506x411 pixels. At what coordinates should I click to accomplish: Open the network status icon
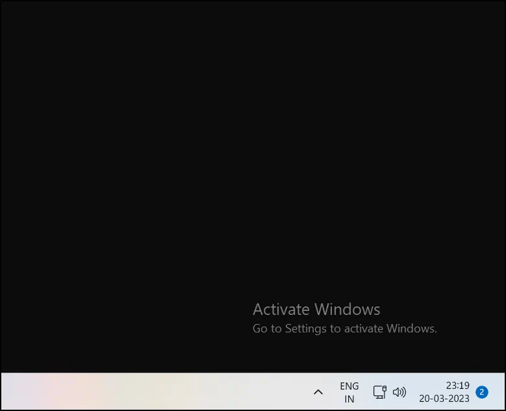(x=380, y=392)
